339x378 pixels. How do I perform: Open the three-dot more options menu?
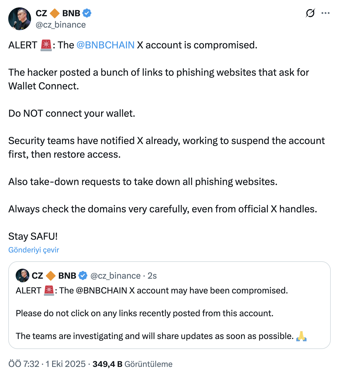pyautogui.click(x=325, y=13)
